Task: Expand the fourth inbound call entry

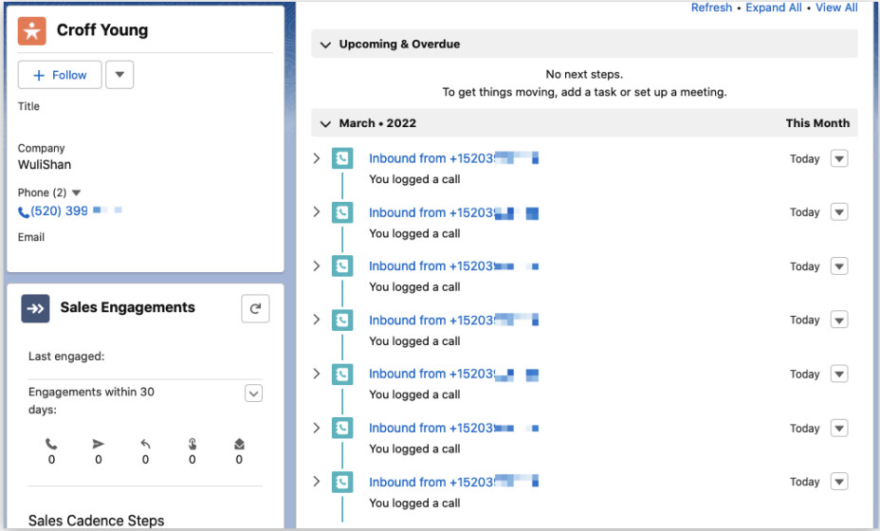Action: (317, 320)
